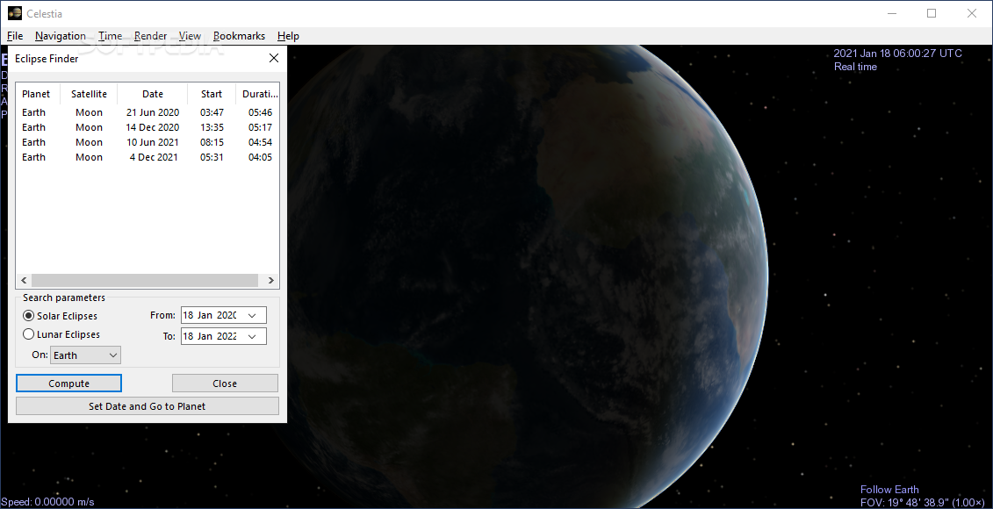Viewport: 993px width, 509px height.
Task: Sort by the Satellite column header
Action: pos(89,94)
